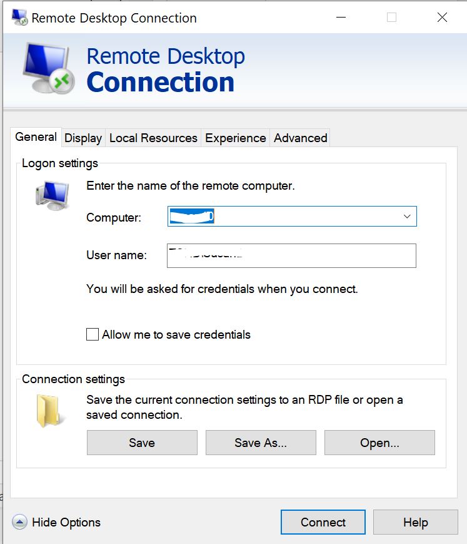Click the large monitor banner icon
Image resolution: width=467 pixels, height=544 pixels.
click(48, 69)
